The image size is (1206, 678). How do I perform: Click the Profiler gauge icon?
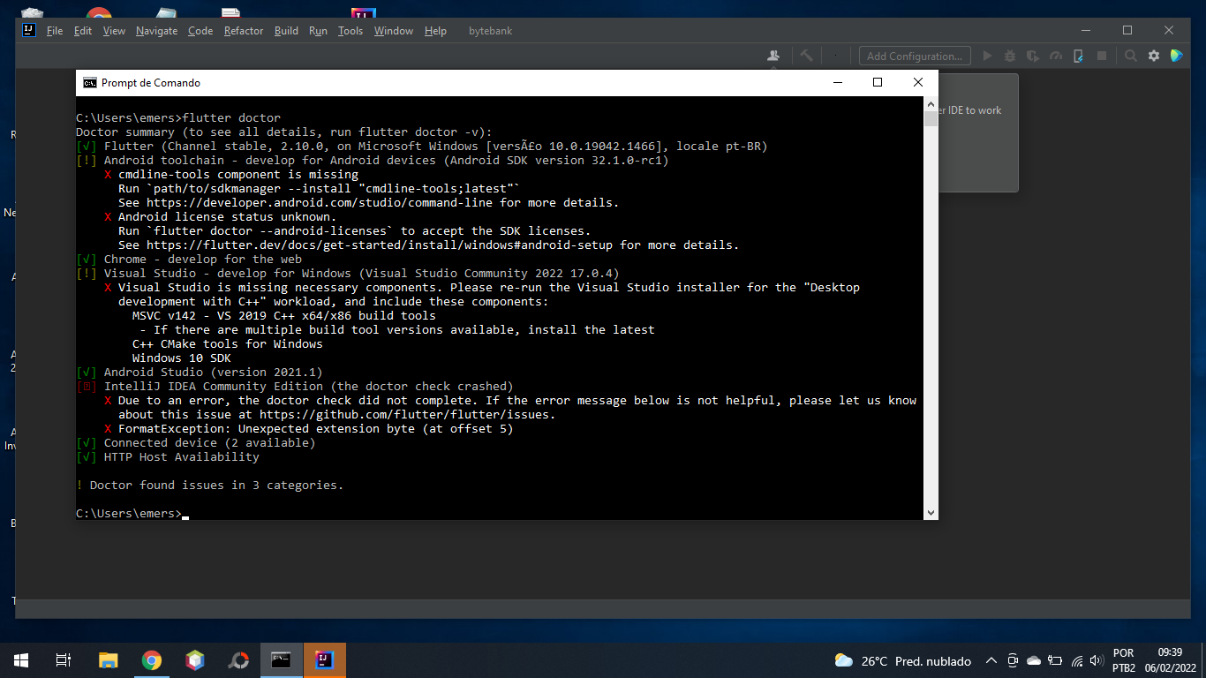coord(1056,56)
